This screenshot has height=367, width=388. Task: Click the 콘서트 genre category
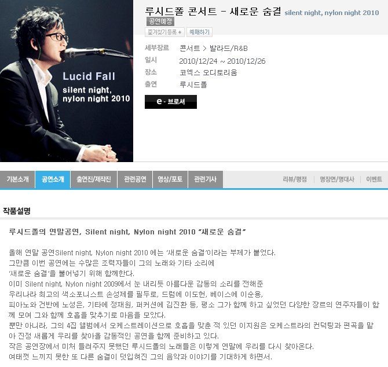coord(189,48)
